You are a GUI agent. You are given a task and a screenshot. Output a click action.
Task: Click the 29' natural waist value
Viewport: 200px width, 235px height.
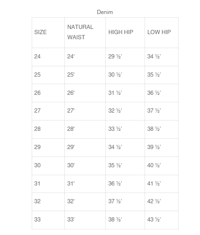coord(71,147)
